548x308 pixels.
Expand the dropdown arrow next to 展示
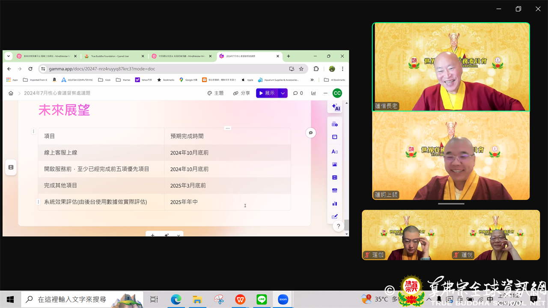coord(283,93)
